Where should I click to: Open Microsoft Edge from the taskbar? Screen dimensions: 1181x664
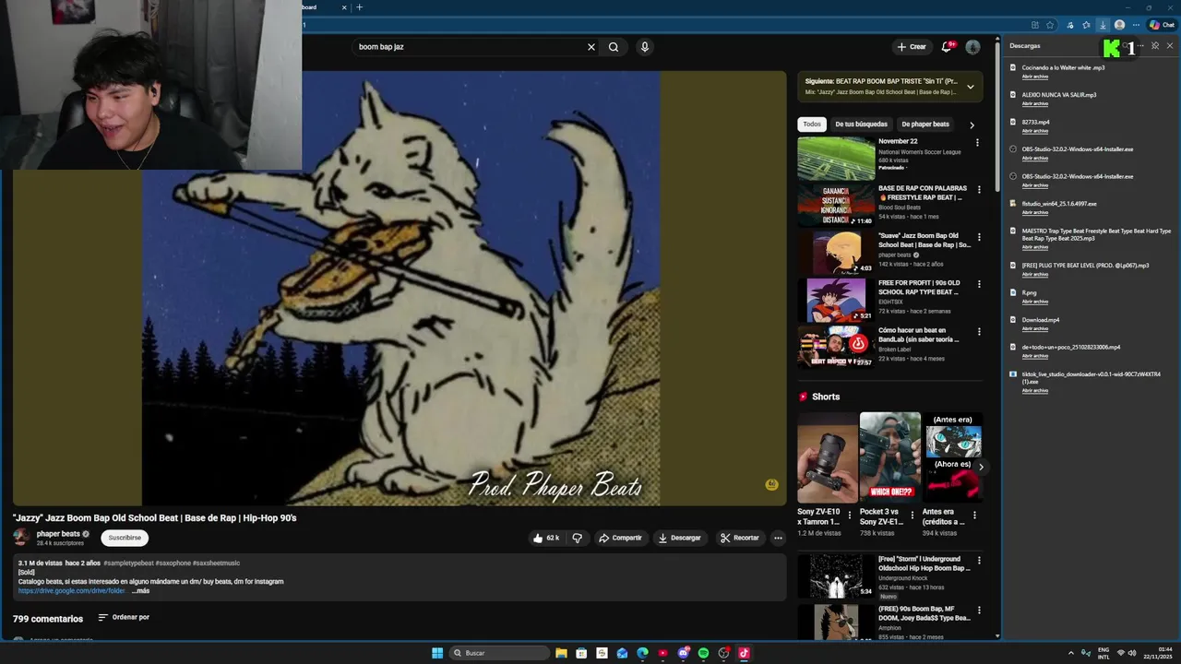coord(642,653)
